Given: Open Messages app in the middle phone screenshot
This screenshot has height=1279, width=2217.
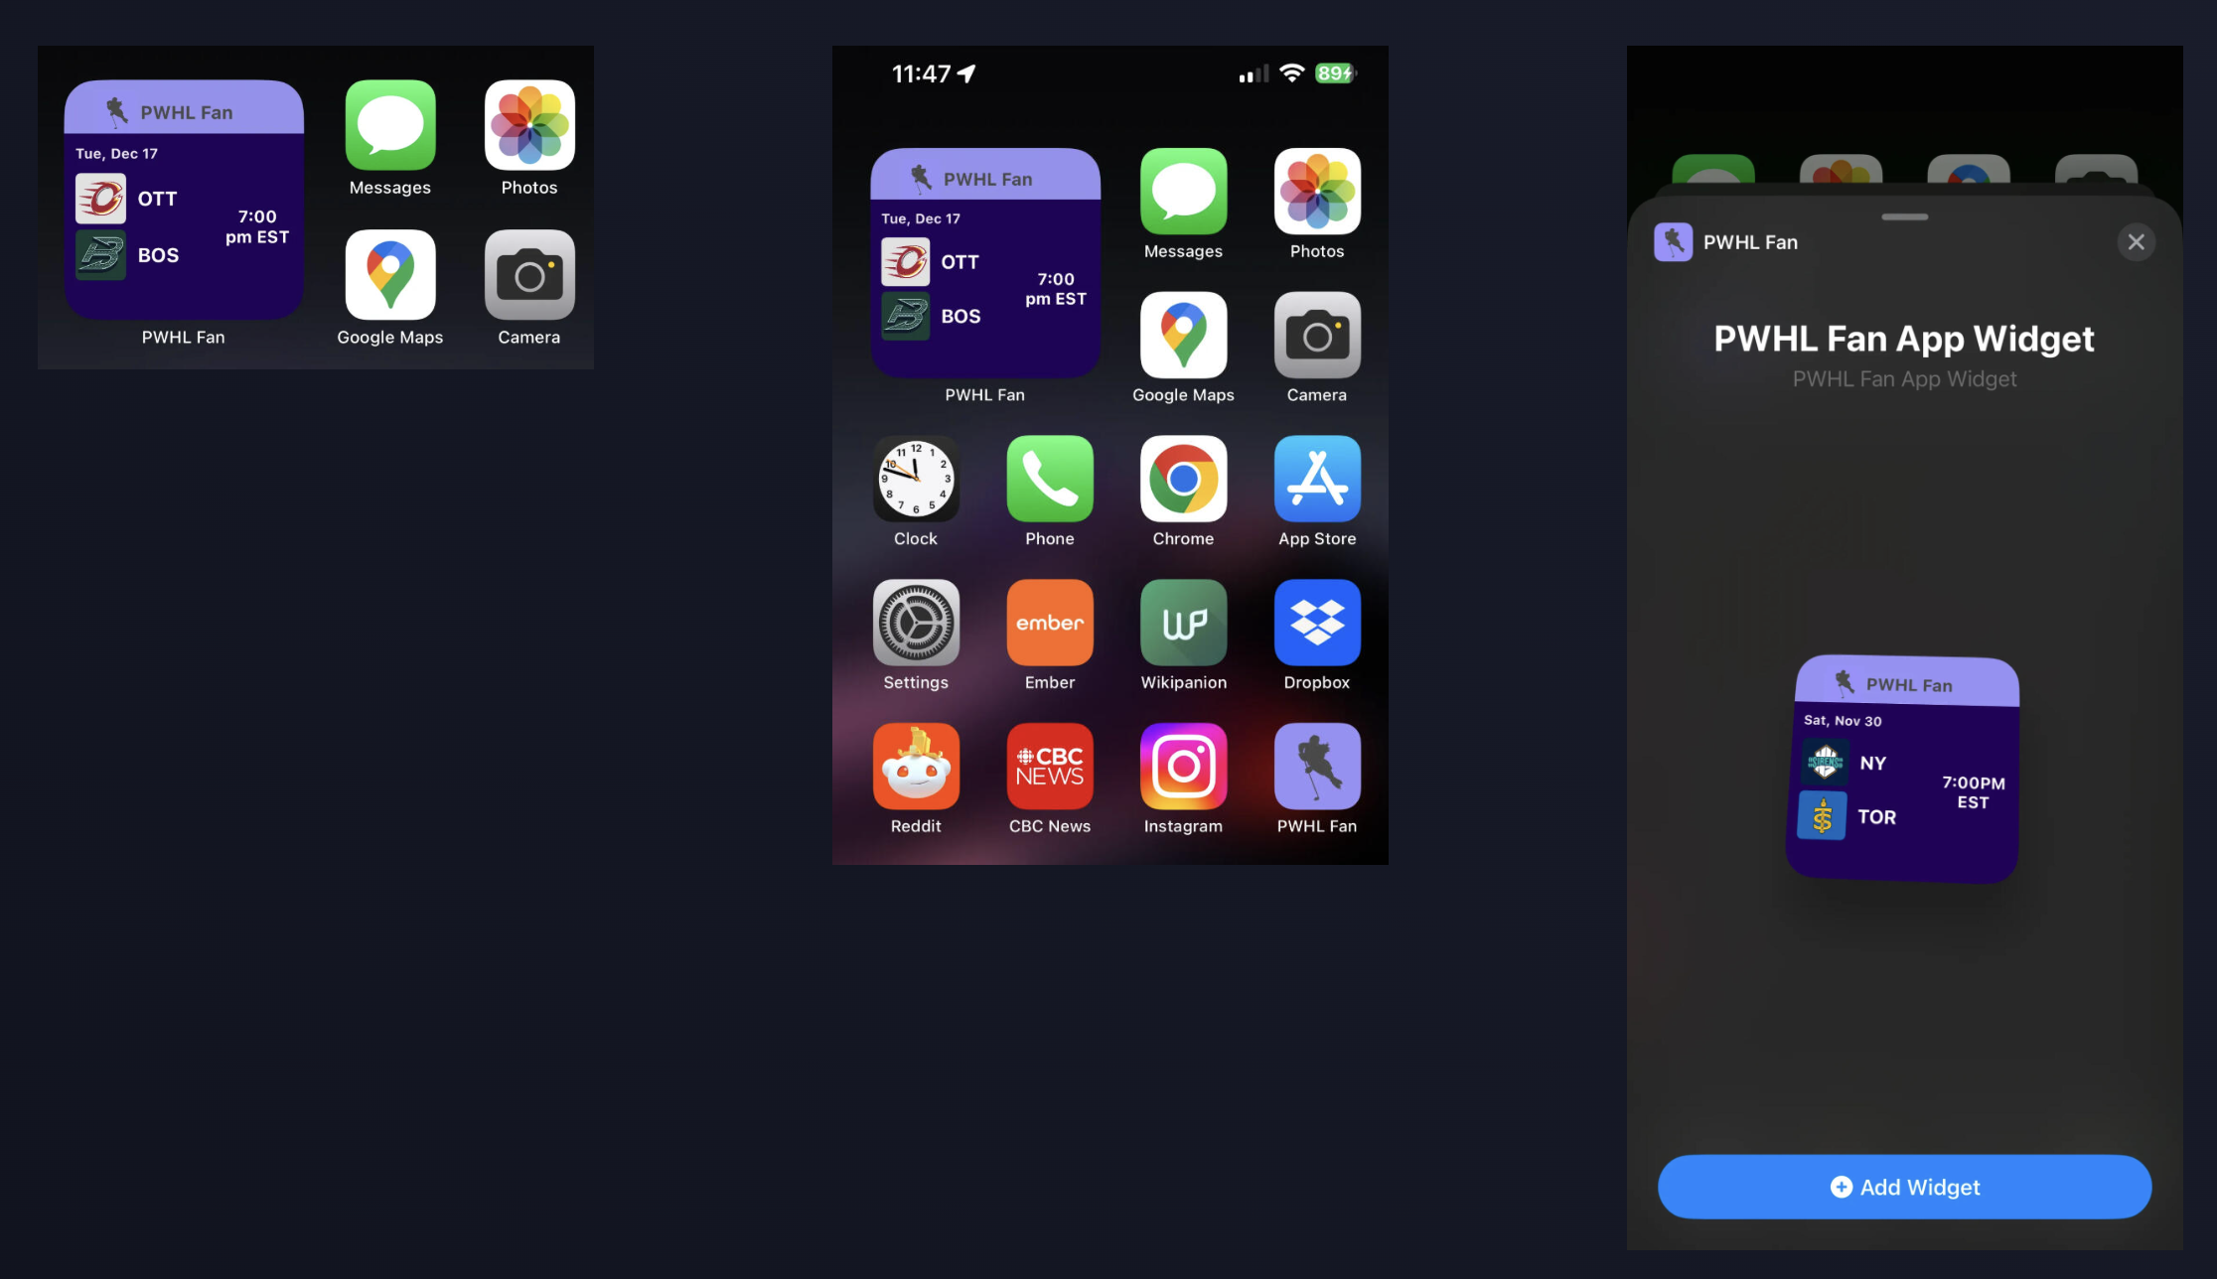Looking at the screenshot, I should pos(1183,192).
